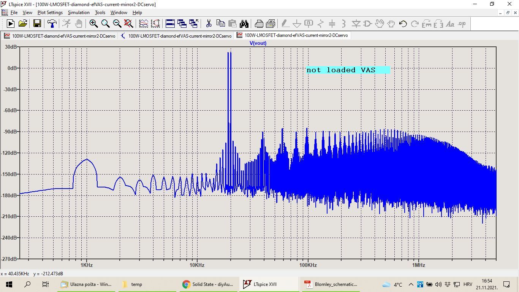Open Task View from the taskbar
The width and height of the screenshot is (519, 292).
pyautogui.click(x=45, y=284)
